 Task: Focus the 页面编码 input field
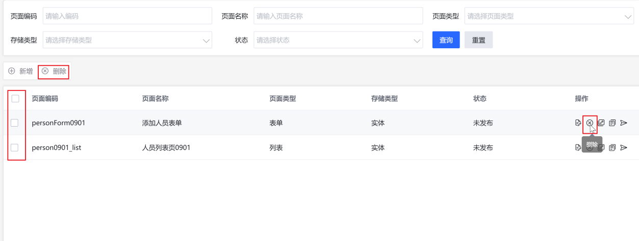(x=127, y=16)
